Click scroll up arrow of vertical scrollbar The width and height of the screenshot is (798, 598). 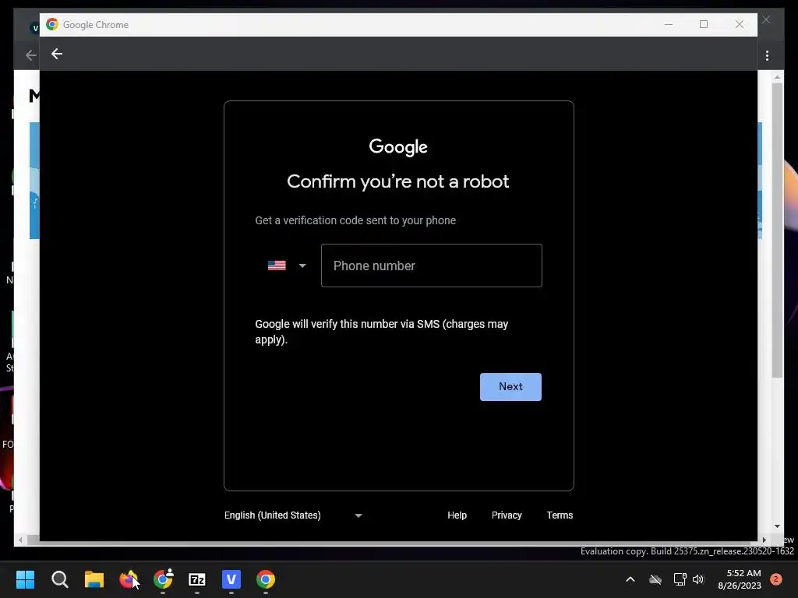[x=777, y=77]
